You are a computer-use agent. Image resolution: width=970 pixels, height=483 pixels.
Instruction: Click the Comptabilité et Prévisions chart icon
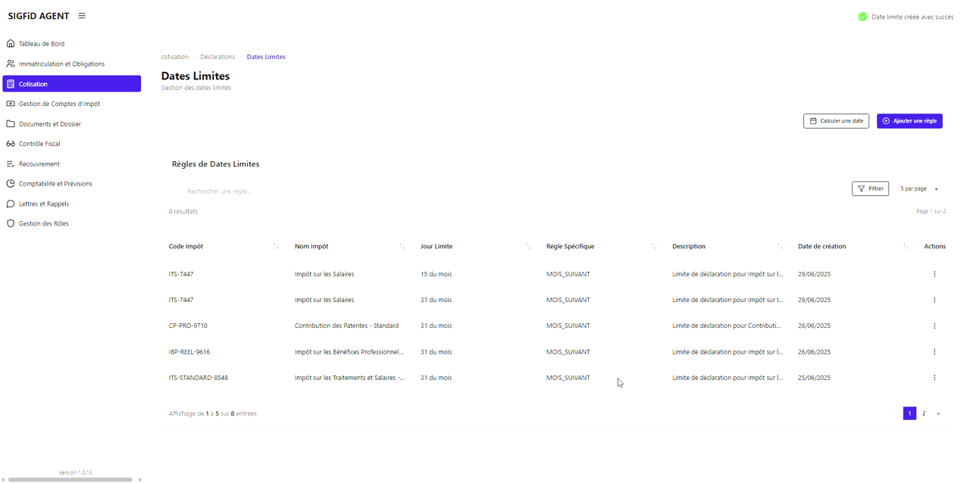click(x=11, y=184)
